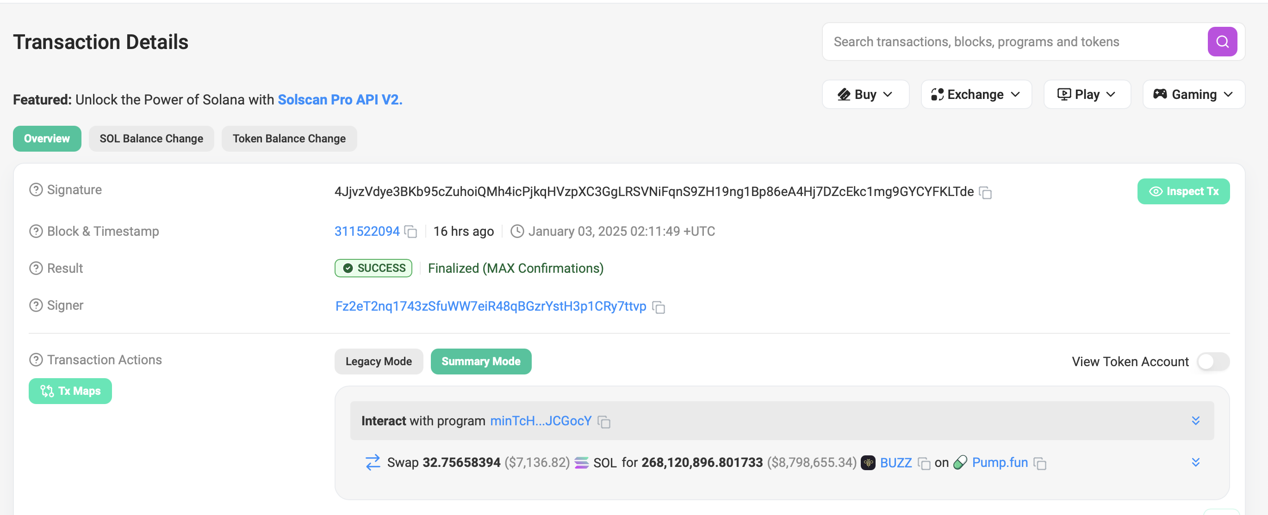Open the Solscan Pro API V2 link
This screenshot has height=515, width=1268.
[x=340, y=99]
